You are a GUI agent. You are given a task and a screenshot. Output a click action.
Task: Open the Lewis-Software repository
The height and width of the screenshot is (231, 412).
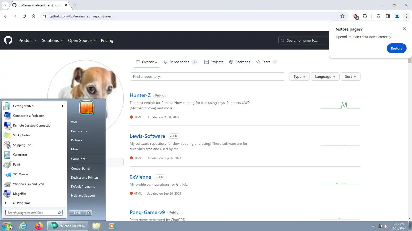147,136
